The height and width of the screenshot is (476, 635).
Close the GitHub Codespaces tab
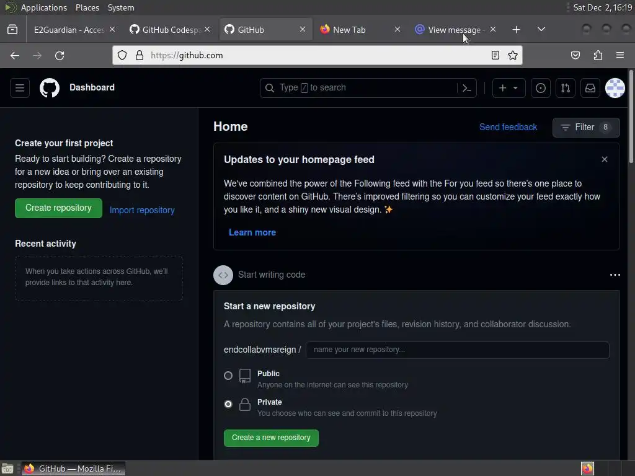207,30
